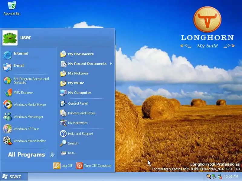This screenshot has width=242, height=181.
Task: Click the Help and Support question mark icon
Action: [63, 134]
